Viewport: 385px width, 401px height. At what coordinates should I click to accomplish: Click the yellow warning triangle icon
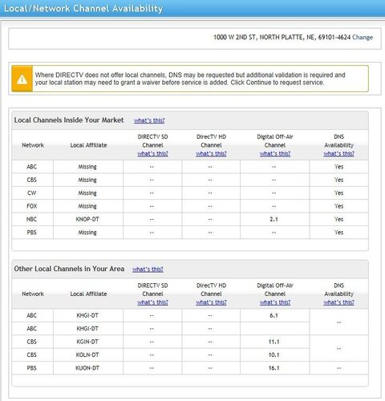22,79
